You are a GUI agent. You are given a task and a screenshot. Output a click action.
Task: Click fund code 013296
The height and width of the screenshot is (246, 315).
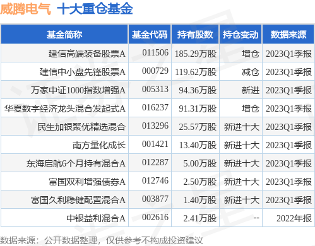pos(155,126)
